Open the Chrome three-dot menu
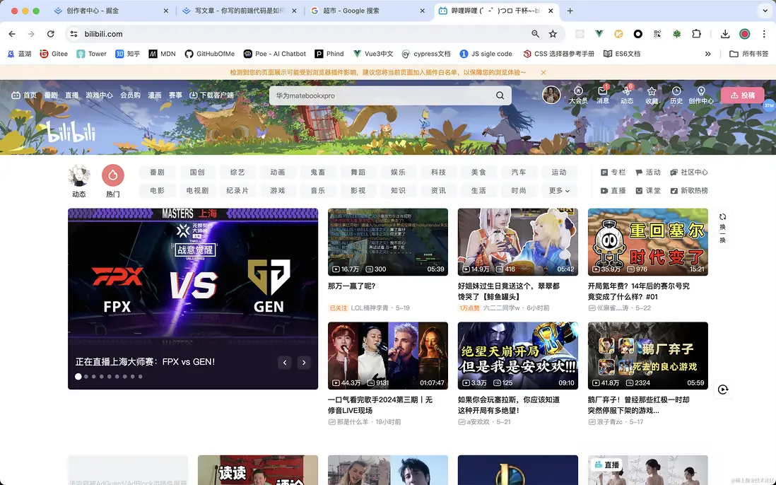 [764, 34]
